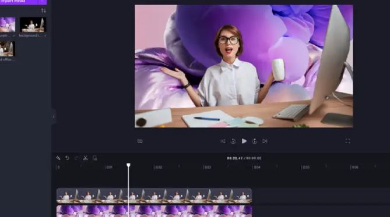Click the Import media button

[x=19, y=2]
